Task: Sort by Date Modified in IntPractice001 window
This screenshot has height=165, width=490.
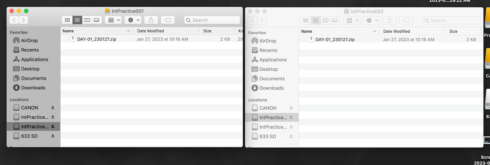Action: 166,31
